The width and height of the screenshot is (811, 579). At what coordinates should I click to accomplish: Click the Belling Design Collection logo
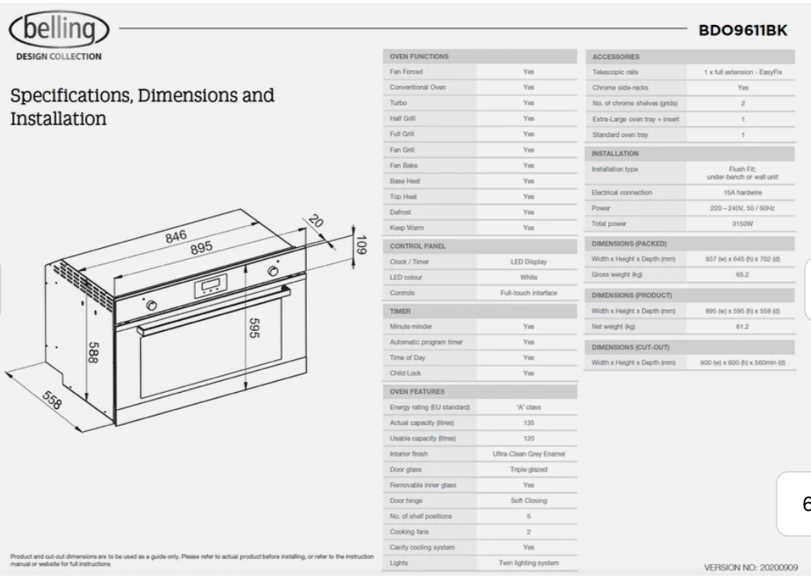(x=59, y=36)
